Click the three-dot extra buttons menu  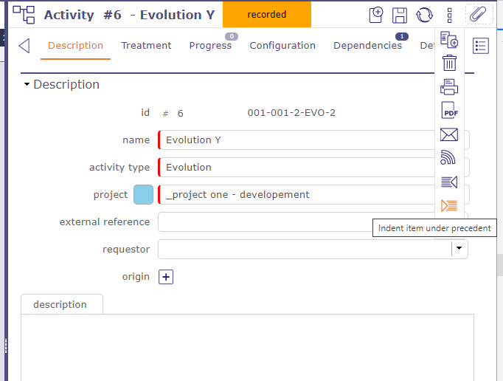coord(449,15)
